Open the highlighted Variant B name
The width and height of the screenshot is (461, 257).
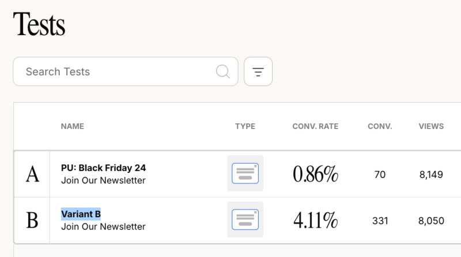(81, 214)
